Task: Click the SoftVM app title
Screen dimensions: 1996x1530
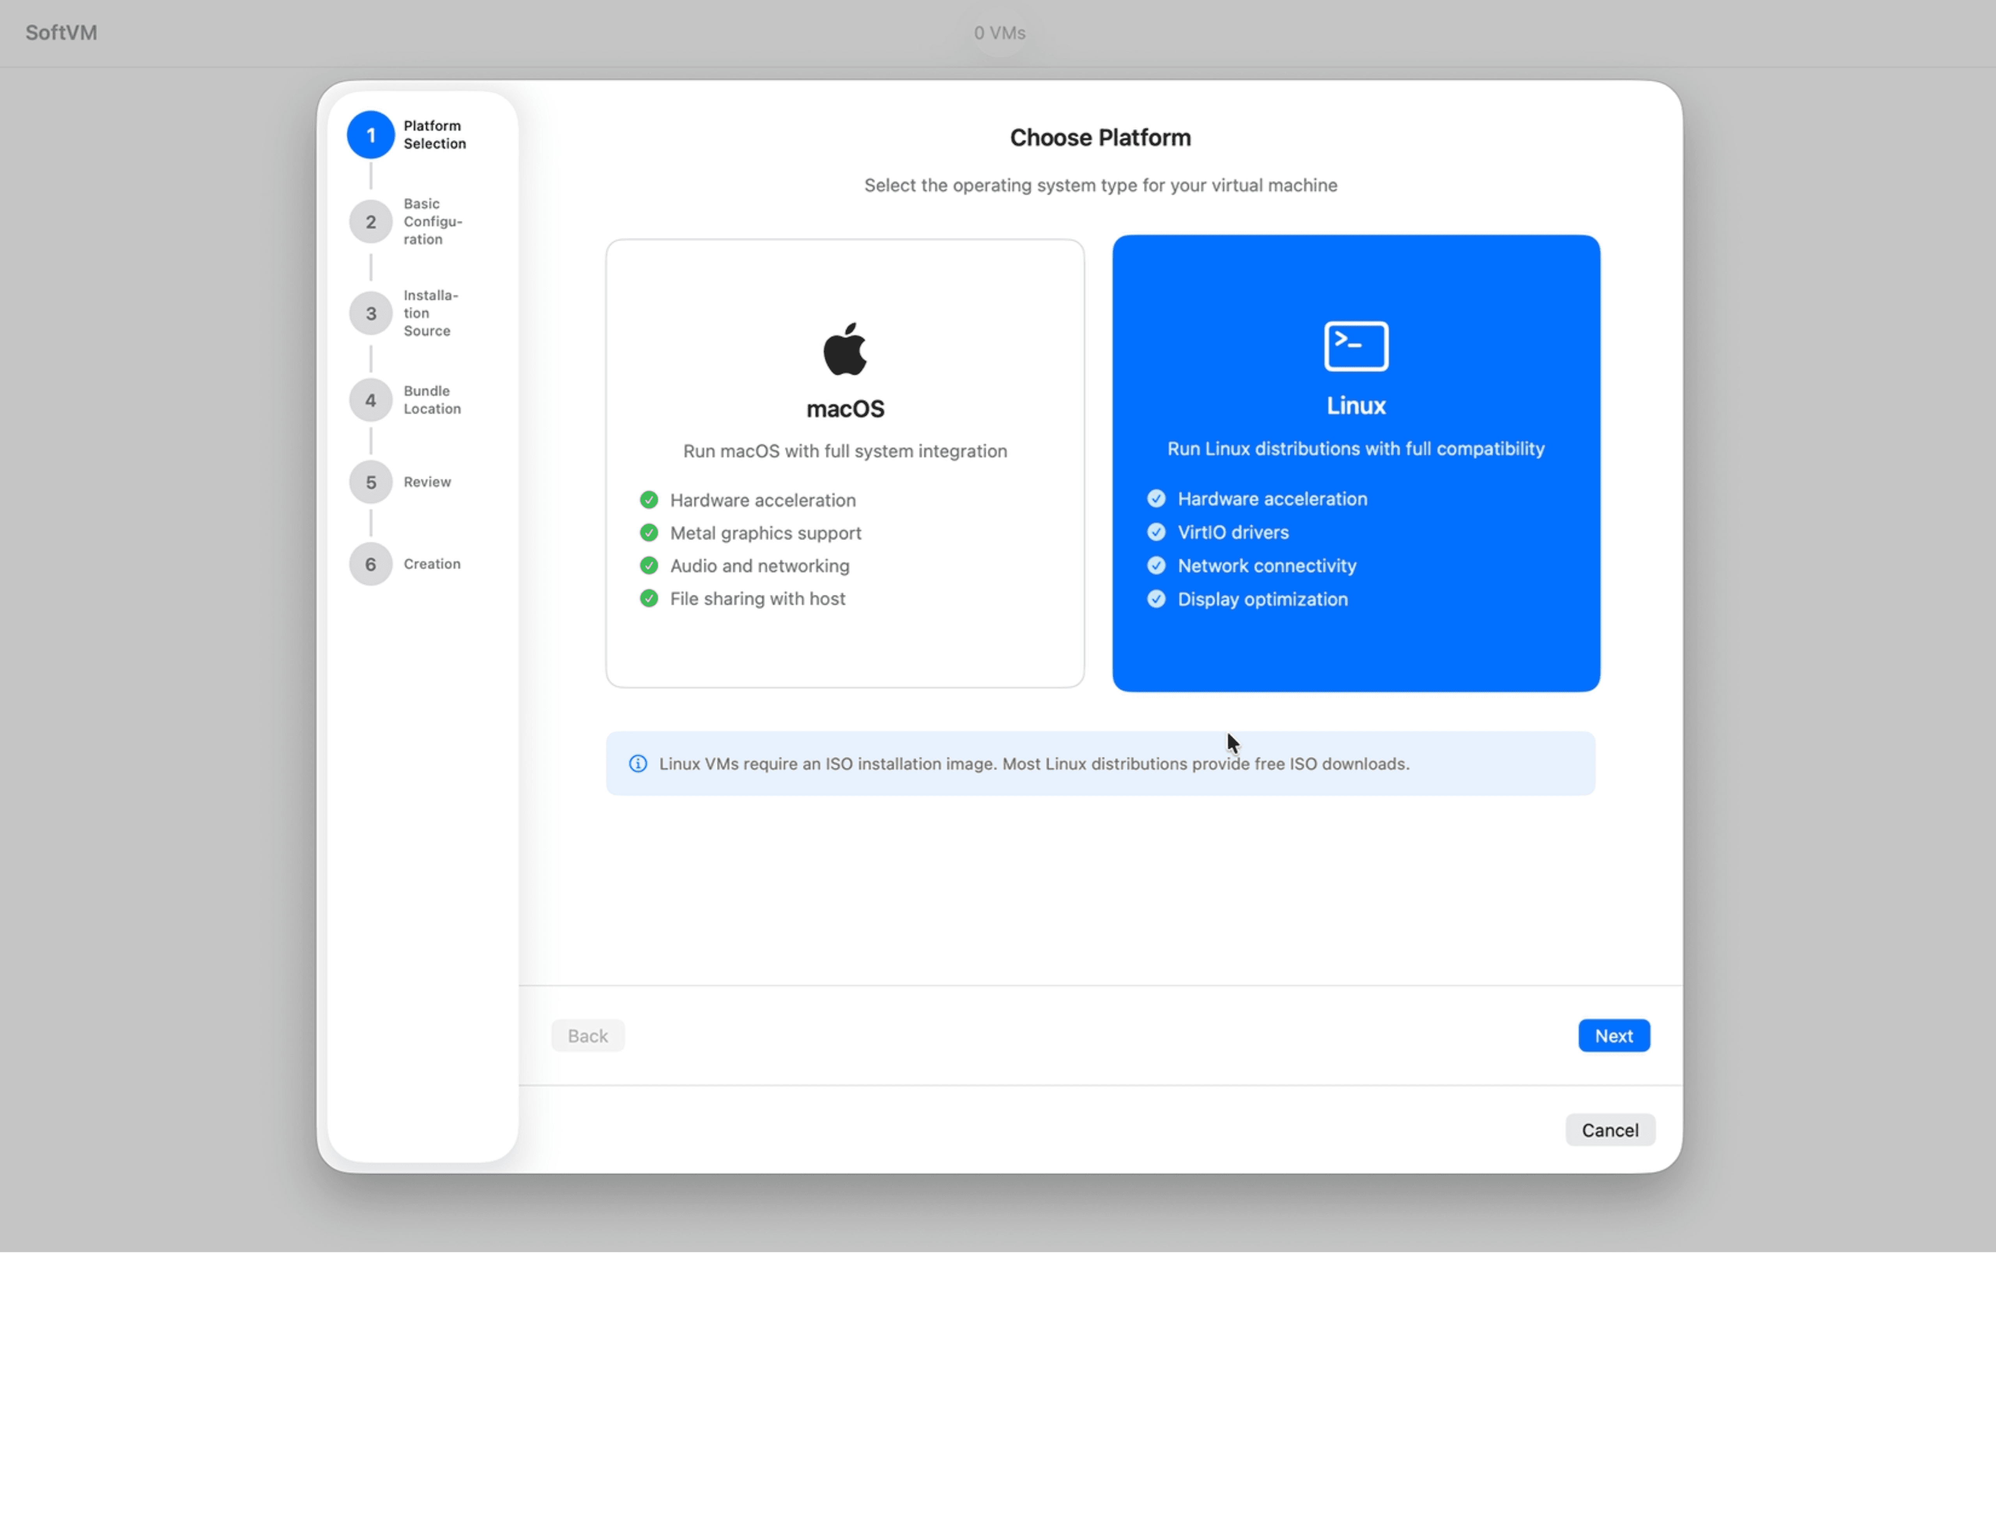Action: 61,33
